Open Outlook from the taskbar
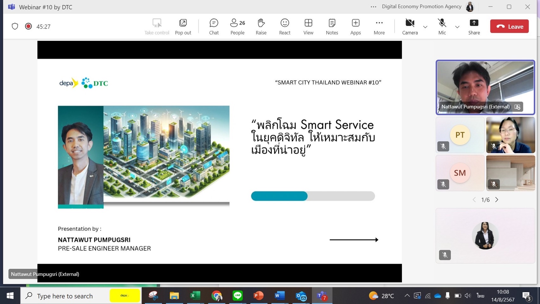 (x=301, y=296)
